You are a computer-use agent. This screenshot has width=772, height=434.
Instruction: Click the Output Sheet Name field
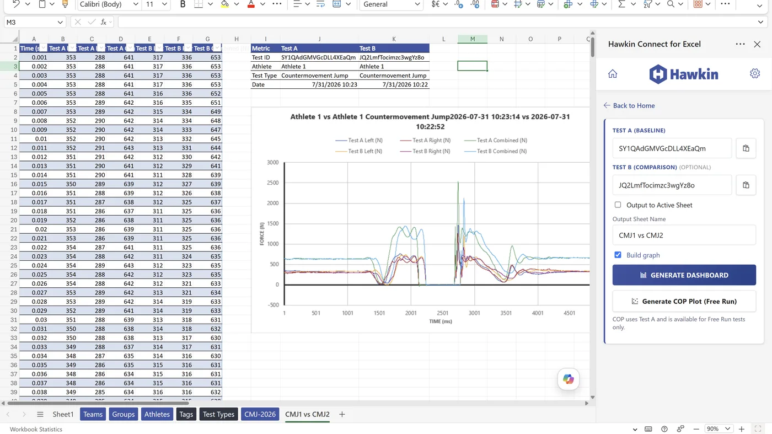click(x=684, y=235)
